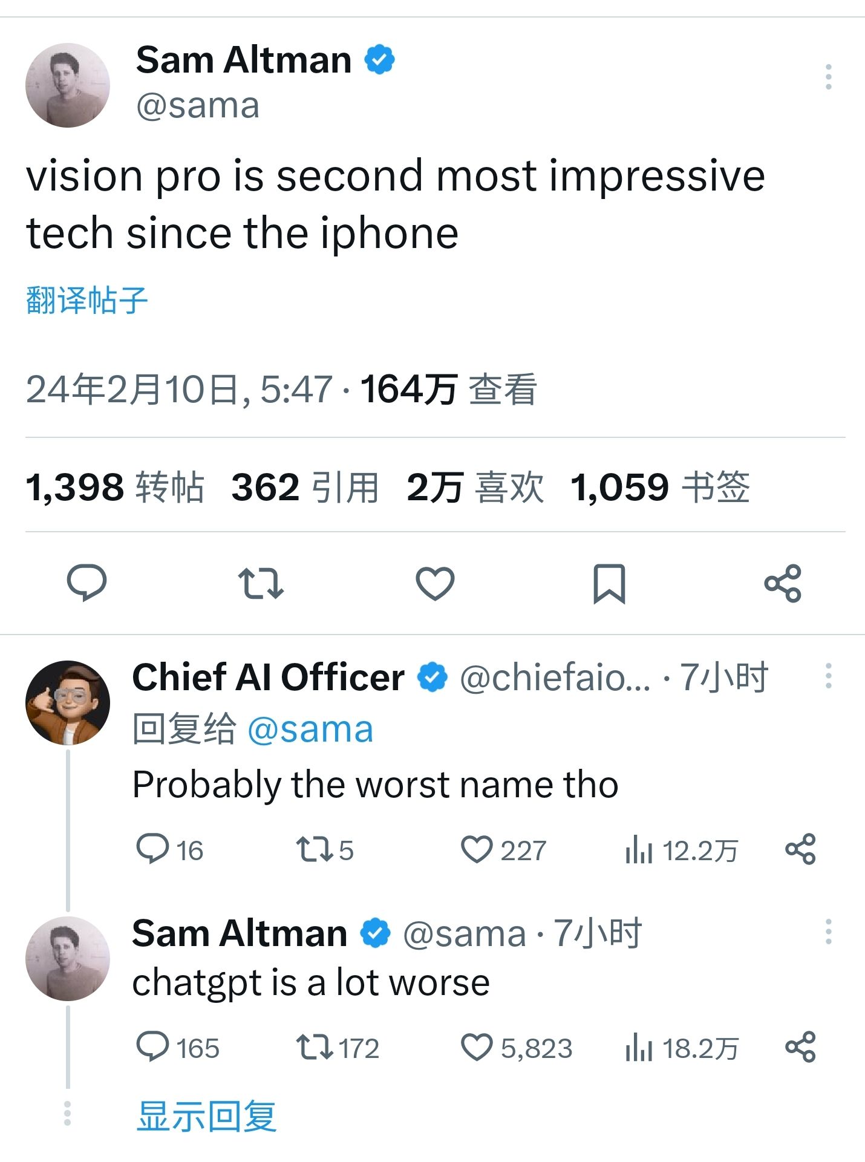This screenshot has height=1162, width=865.
Task: Like the "Probably the worst name tho" reply
Action: (477, 849)
